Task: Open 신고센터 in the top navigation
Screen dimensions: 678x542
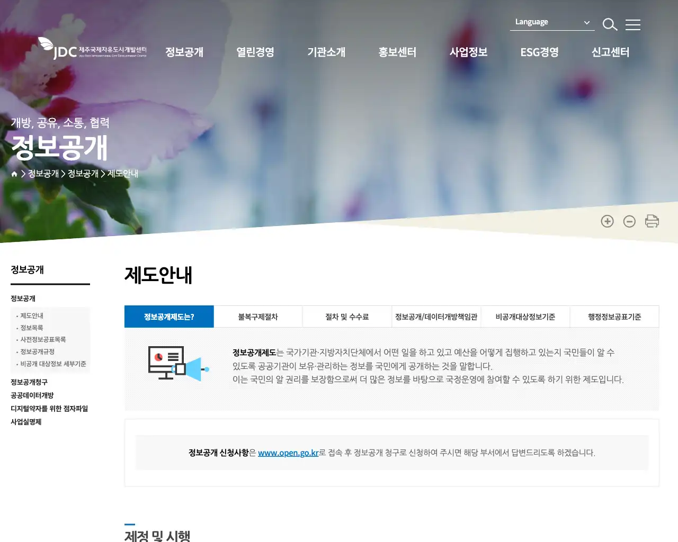Action: pyautogui.click(x=610, y=52)
